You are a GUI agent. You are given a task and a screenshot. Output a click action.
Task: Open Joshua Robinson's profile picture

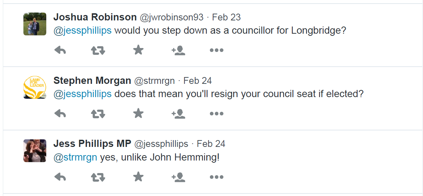tap(35, 24)
